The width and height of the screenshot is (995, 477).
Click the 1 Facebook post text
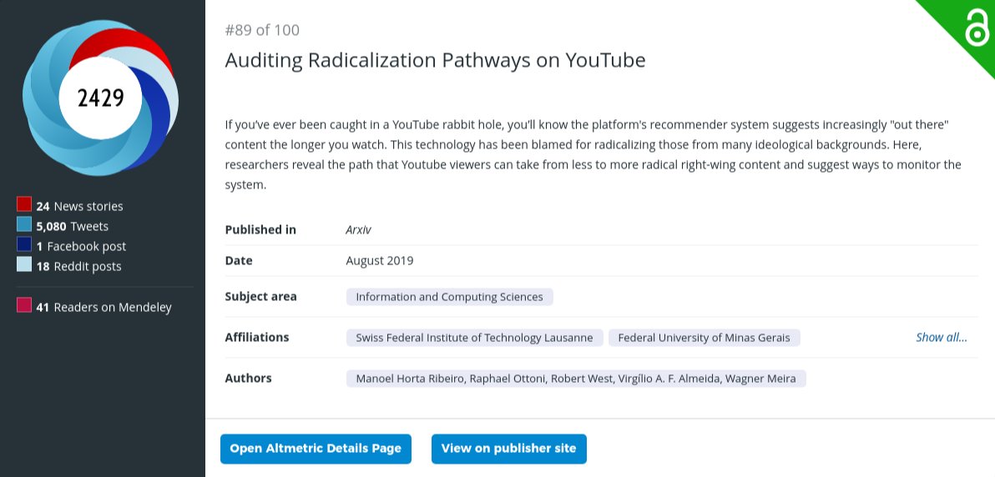pos(81,247)
